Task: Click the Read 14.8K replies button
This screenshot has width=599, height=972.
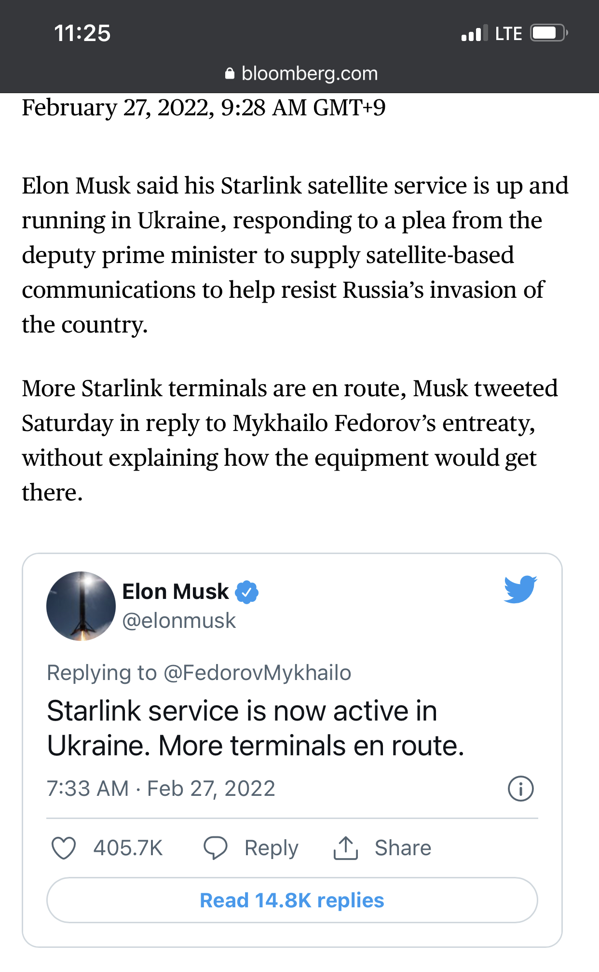Action: (292, 900)
